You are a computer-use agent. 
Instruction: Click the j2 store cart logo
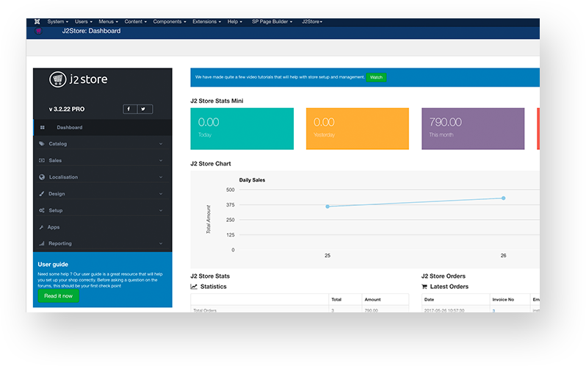(58, 79)
